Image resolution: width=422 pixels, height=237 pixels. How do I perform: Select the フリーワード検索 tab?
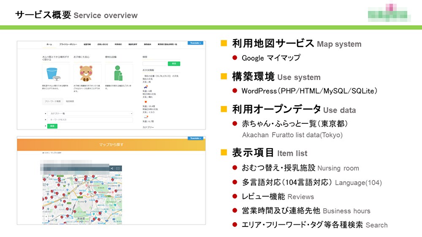53,101
